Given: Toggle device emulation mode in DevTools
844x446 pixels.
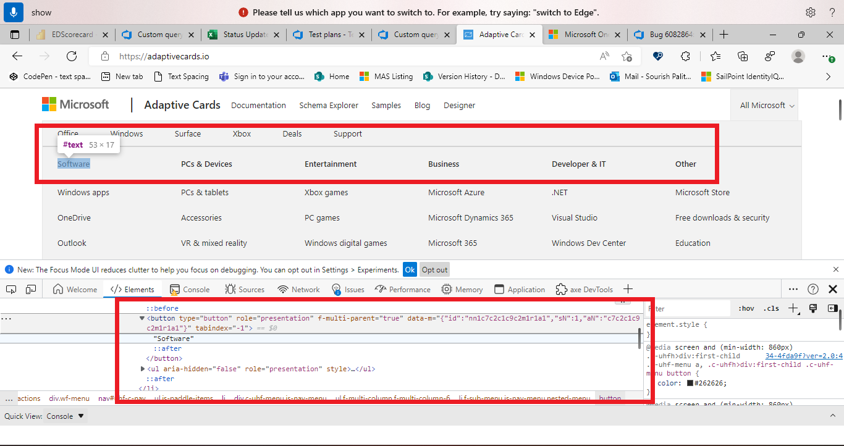Looking at the screenshot, I should pyautogui.click(x=32, y=288).
